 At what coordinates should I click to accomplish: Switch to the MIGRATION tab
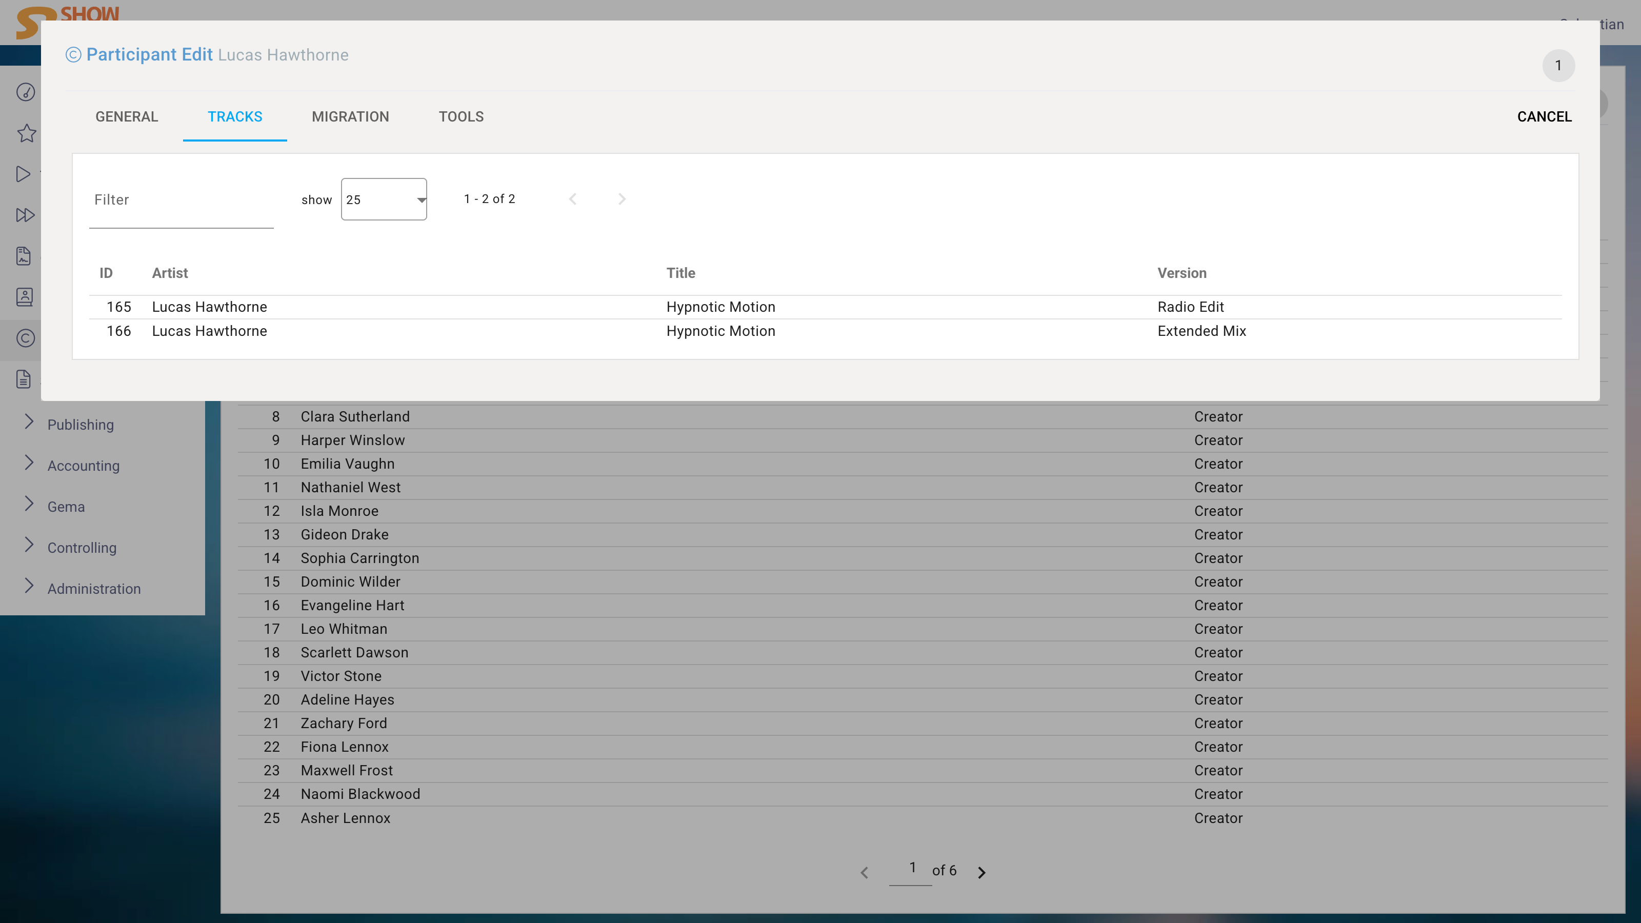tap(350, 116)
